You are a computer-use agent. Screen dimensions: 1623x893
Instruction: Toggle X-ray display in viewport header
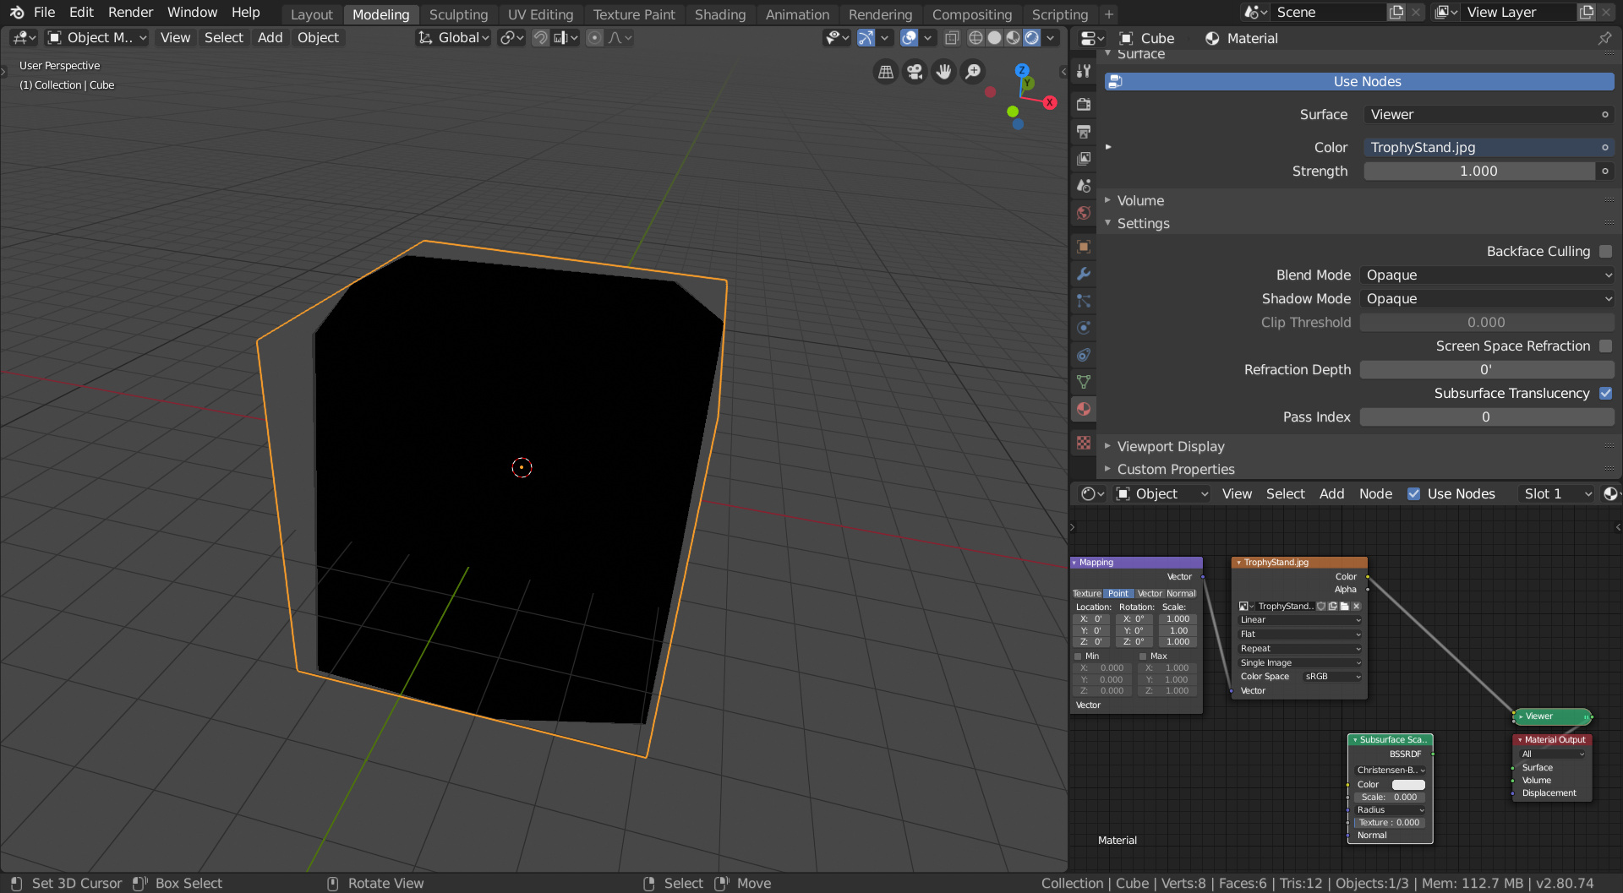tap(952, 38)
